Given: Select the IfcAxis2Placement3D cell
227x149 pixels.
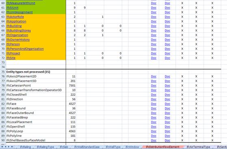Looking at the screenshot, I should point(36,81).
